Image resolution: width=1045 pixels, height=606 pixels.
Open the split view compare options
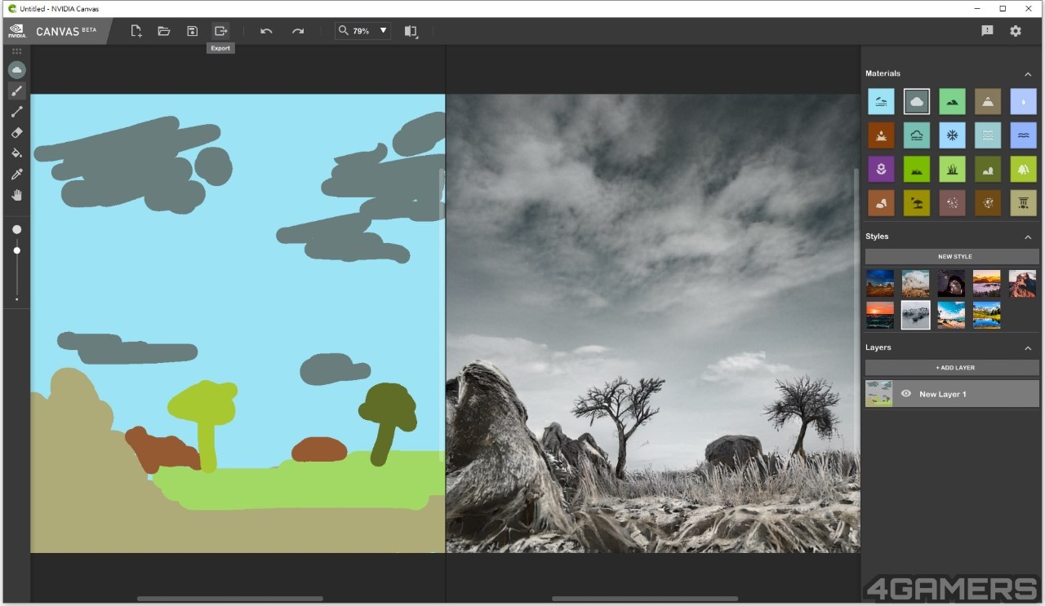[411, 31]
